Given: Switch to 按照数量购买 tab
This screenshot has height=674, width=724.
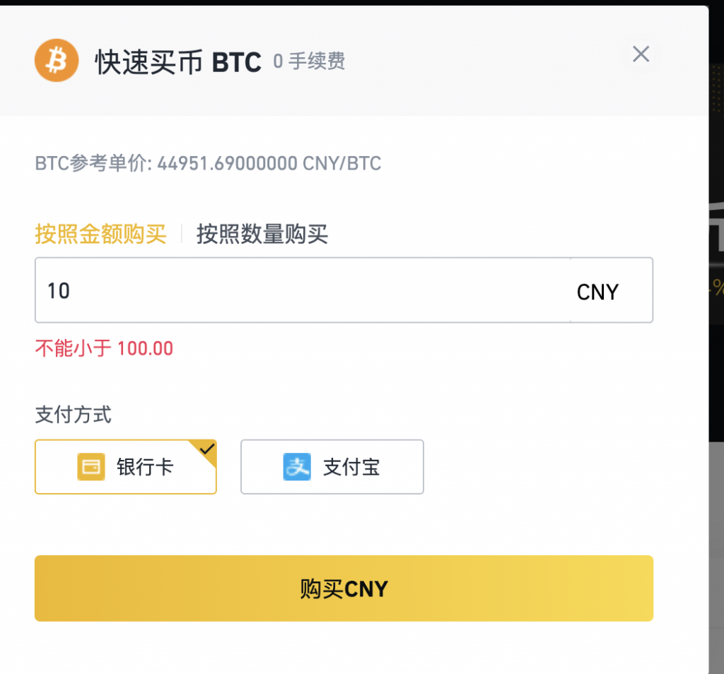Looking at the screenshot, I should tap(262, 234).
